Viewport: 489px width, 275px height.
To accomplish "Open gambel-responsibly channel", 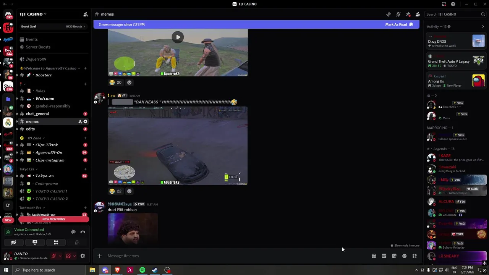I will click(x=53, y=106).
